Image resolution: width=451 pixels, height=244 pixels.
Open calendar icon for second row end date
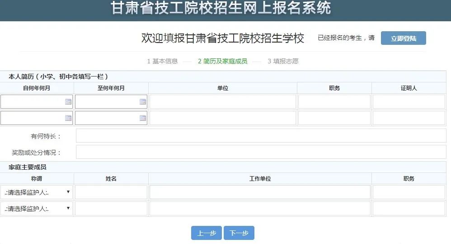coord(143,118)
